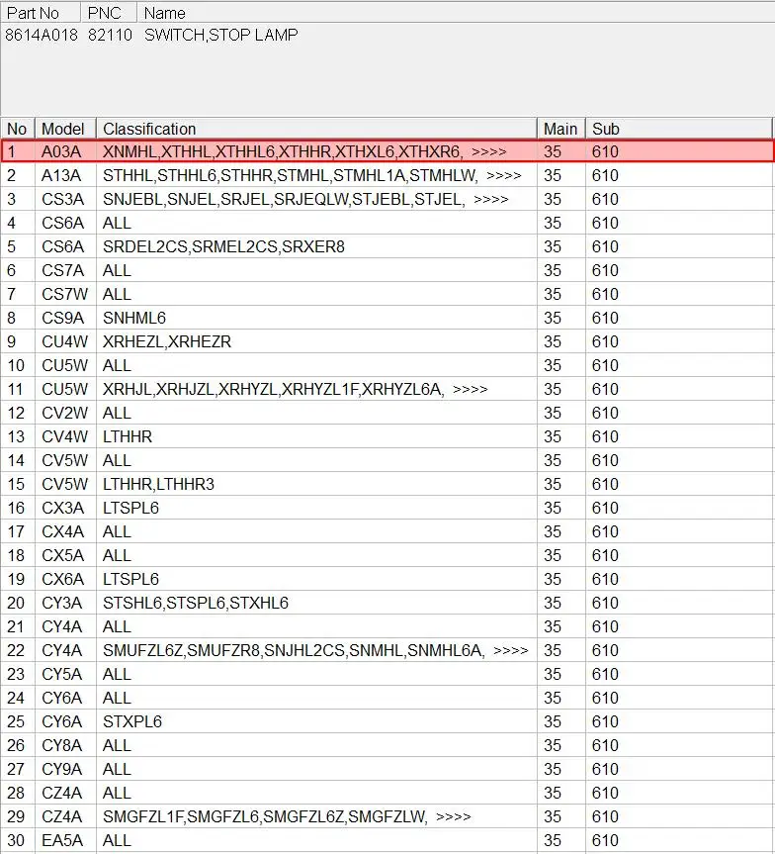775x854 pixels.
Task: Click the Part No header label
Action: click(33, 13)
